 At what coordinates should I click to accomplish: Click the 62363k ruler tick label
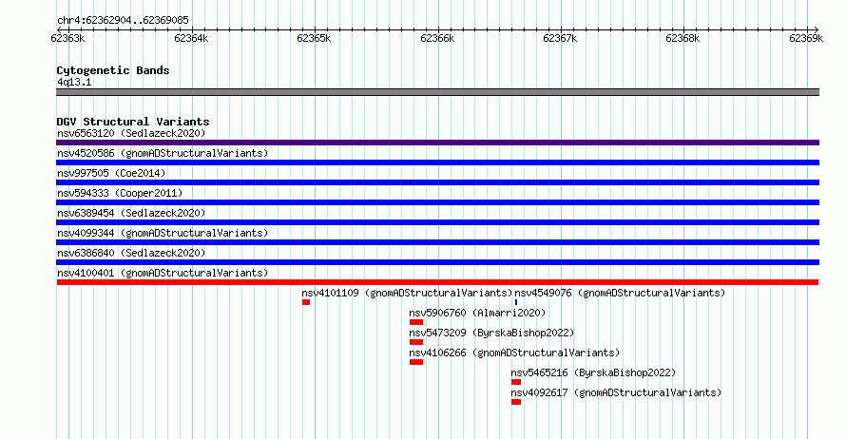(x=67, y=38)
